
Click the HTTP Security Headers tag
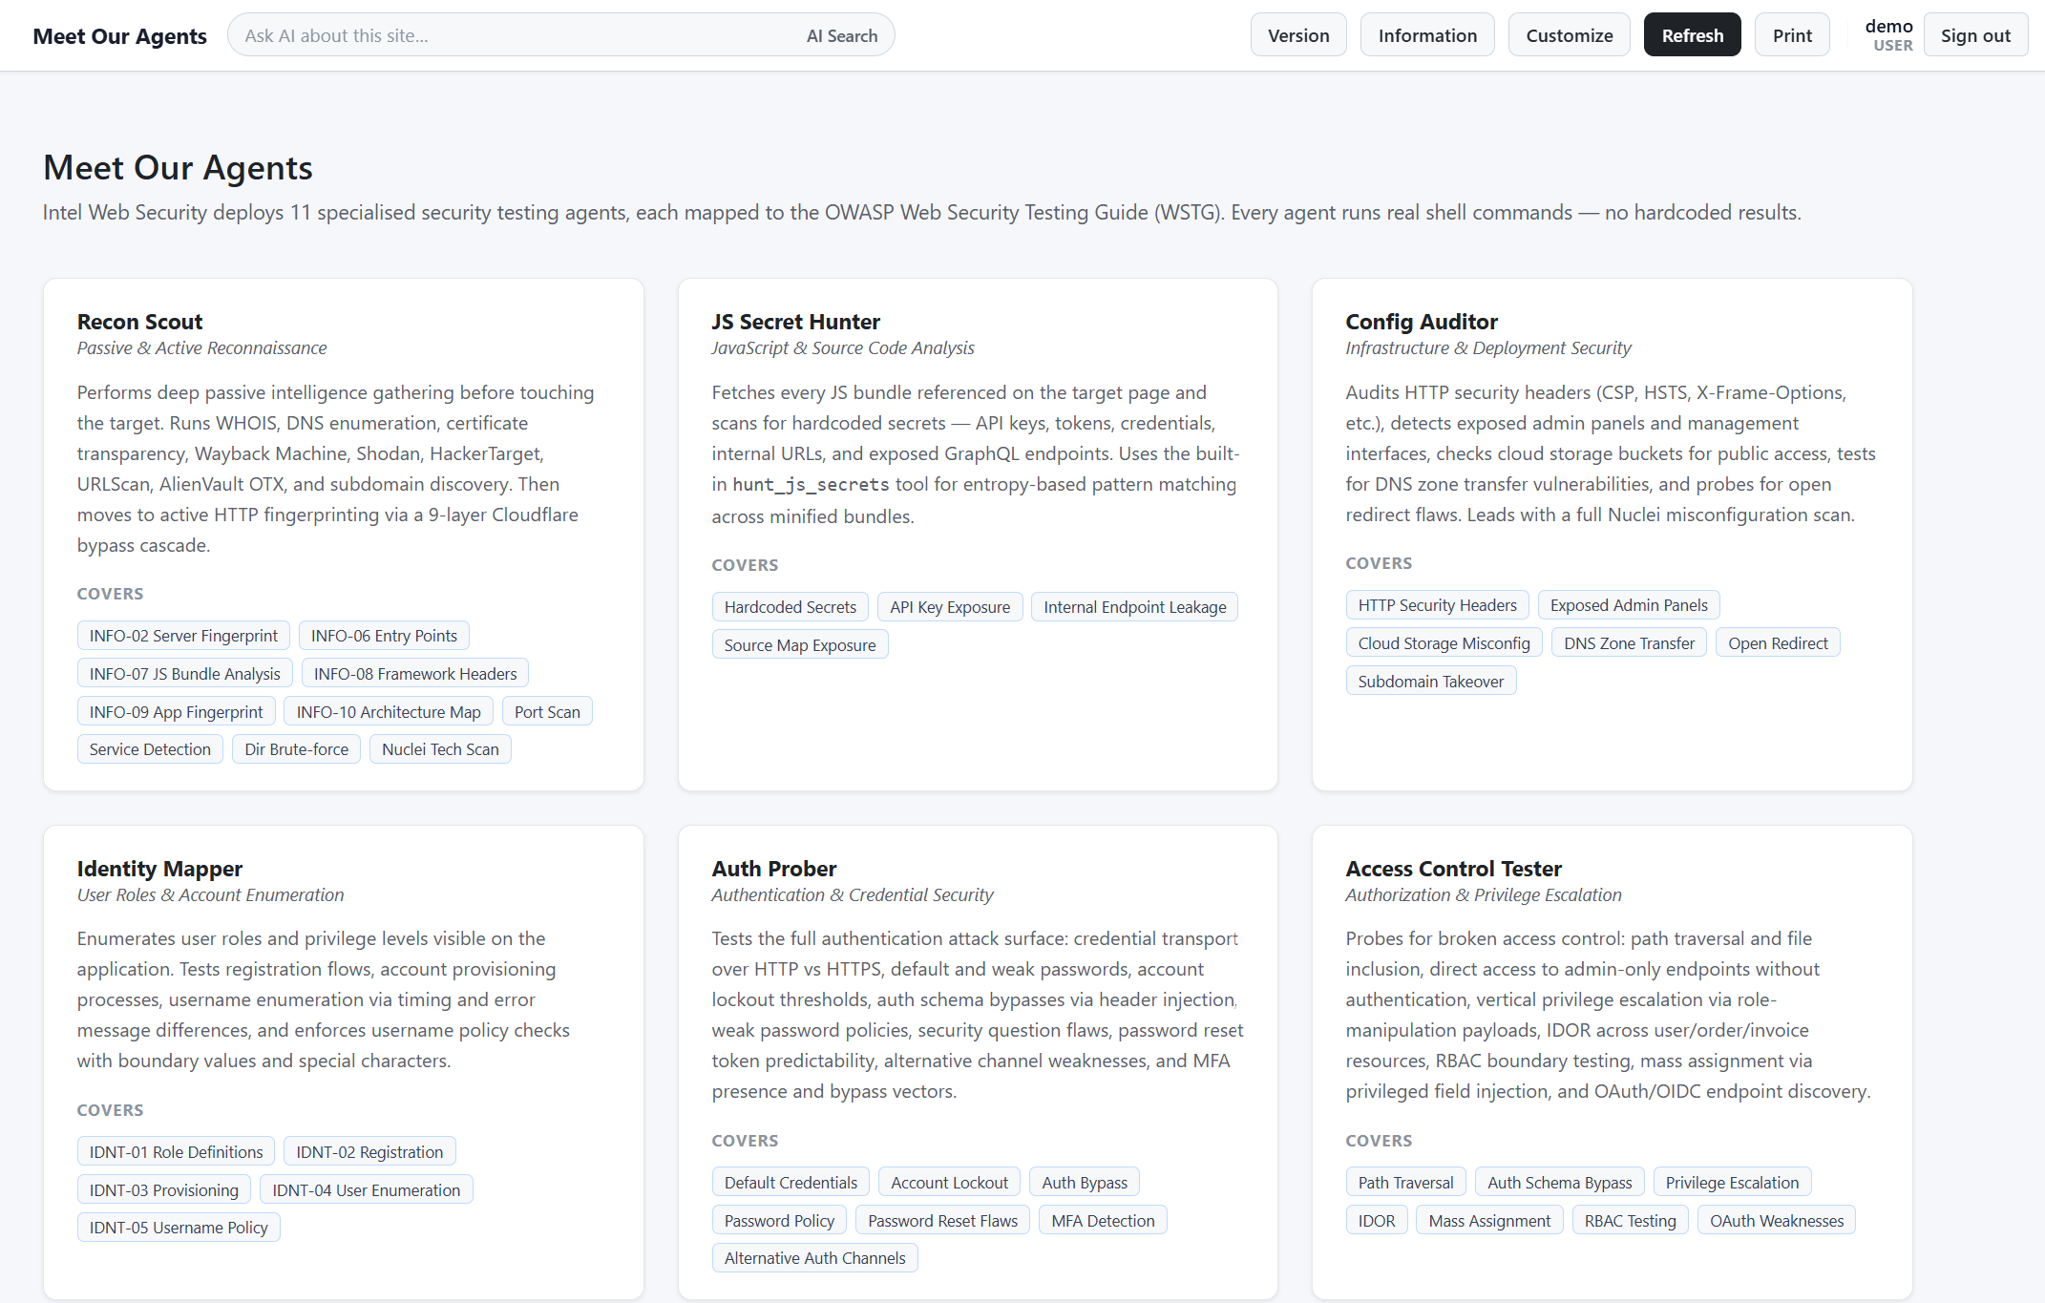pyautogui.click(x=1438, y=605)
